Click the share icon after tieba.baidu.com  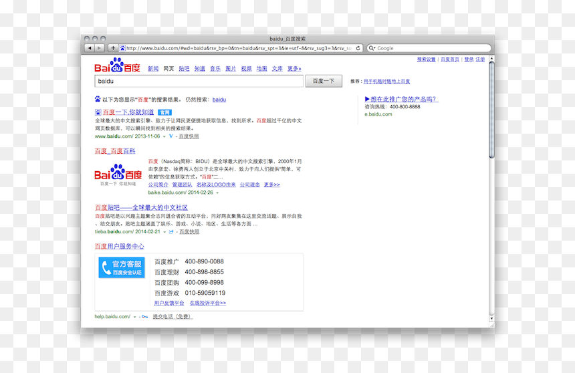pos(171,231)
